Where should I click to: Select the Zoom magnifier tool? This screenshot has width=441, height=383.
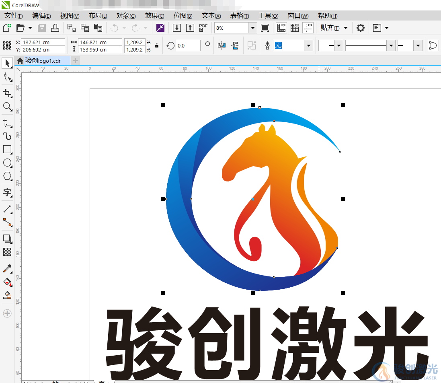click(7, 107)
